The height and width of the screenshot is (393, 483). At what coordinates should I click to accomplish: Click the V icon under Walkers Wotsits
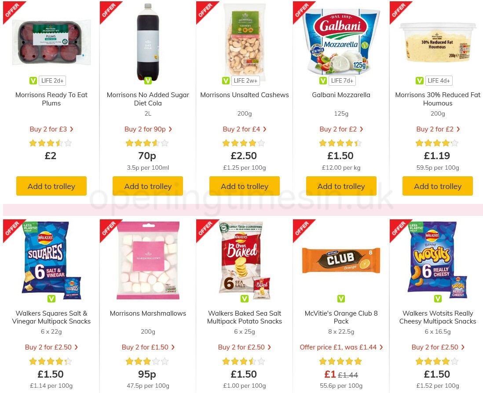(x=438, y=298)
